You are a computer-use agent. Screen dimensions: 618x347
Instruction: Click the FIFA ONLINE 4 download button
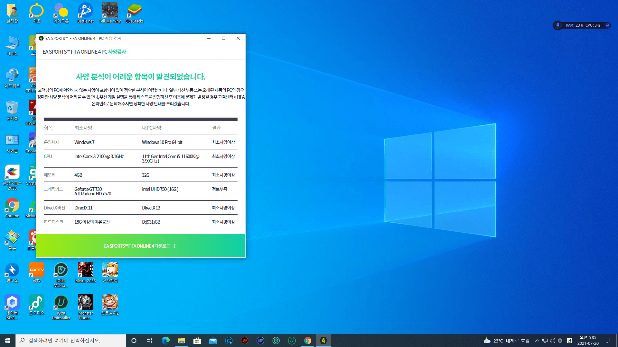[141, 246]
